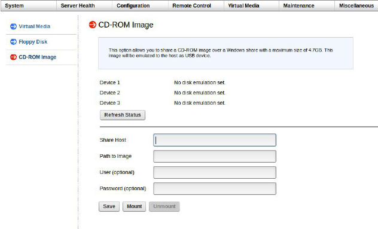Focus the Password (optional) field
Viewport: 378px width, 229px height.
pyautogui.click(x=215, y=188)
